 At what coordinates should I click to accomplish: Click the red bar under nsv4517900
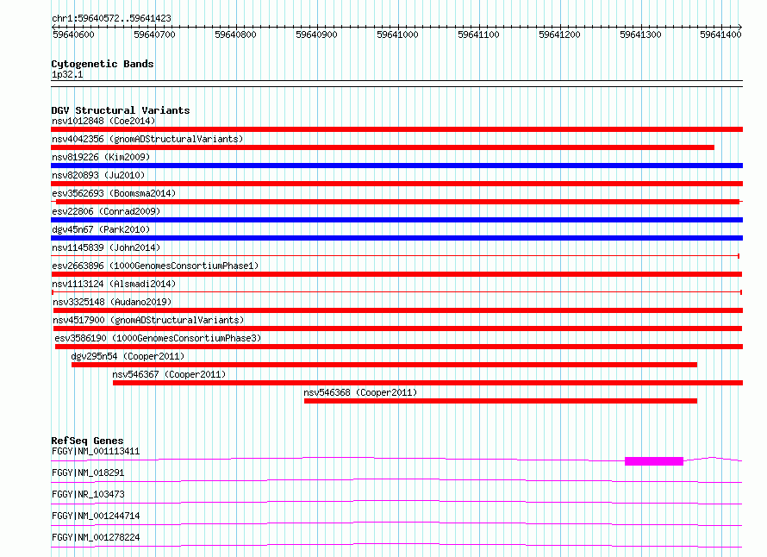397,329
